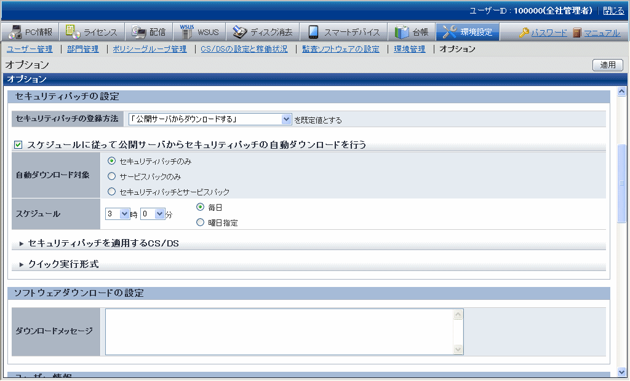Go to 部門管理 submenu link

point(83,49)
